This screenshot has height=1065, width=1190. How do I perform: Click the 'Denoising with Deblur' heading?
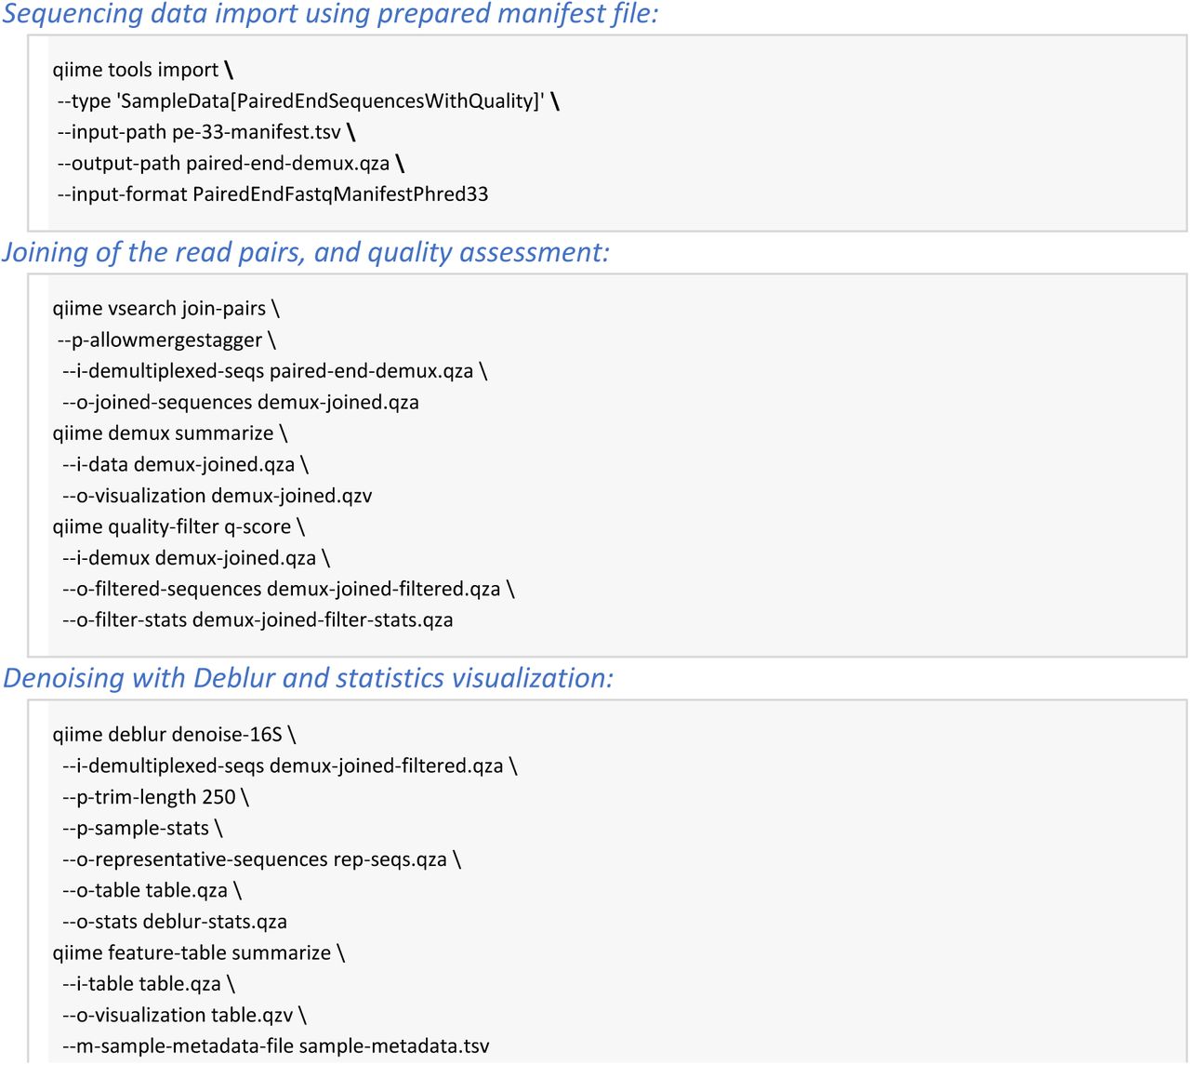(x=308, y=678)
